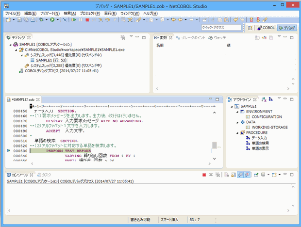Screen dimensions: 301x227
Task: Toggle console Scroll Lock icon
Action: tap(234, 175)
